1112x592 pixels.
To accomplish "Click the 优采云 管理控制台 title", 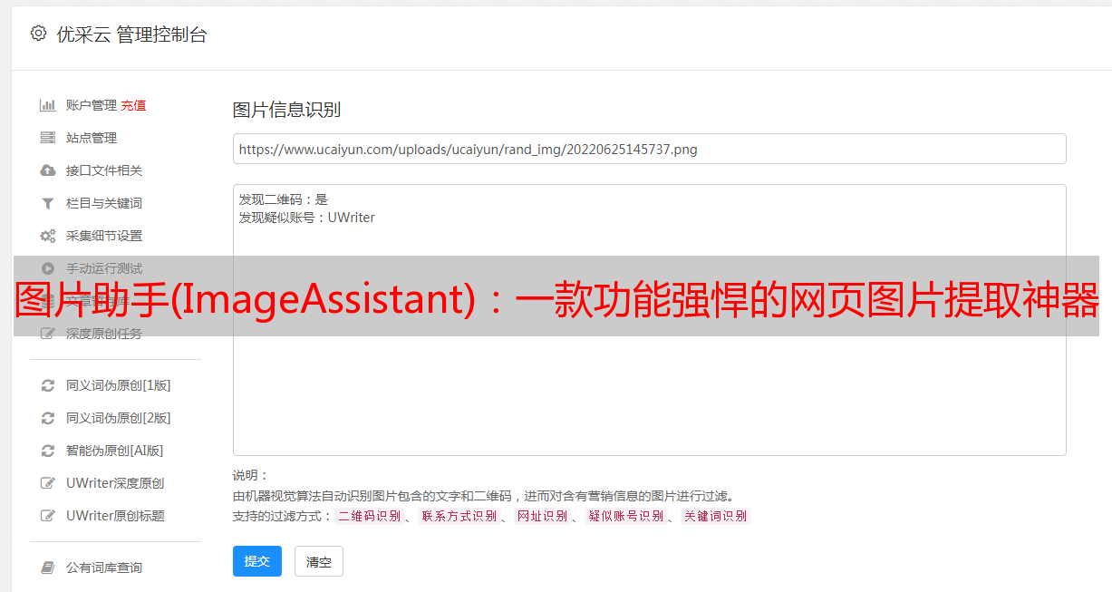I will pos(131,34).
